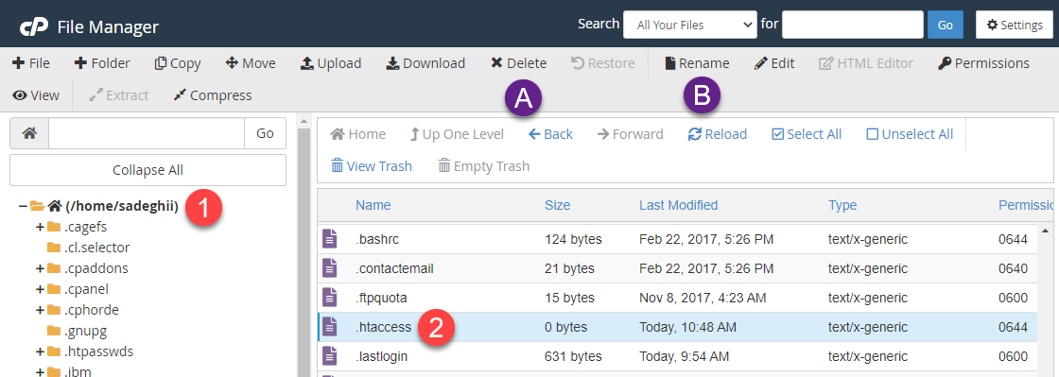Click the .lastlogin file icon
Image resolution: width=1059 pixels, height=377 pixels.
pyautogui.click(x=330, y=356)
